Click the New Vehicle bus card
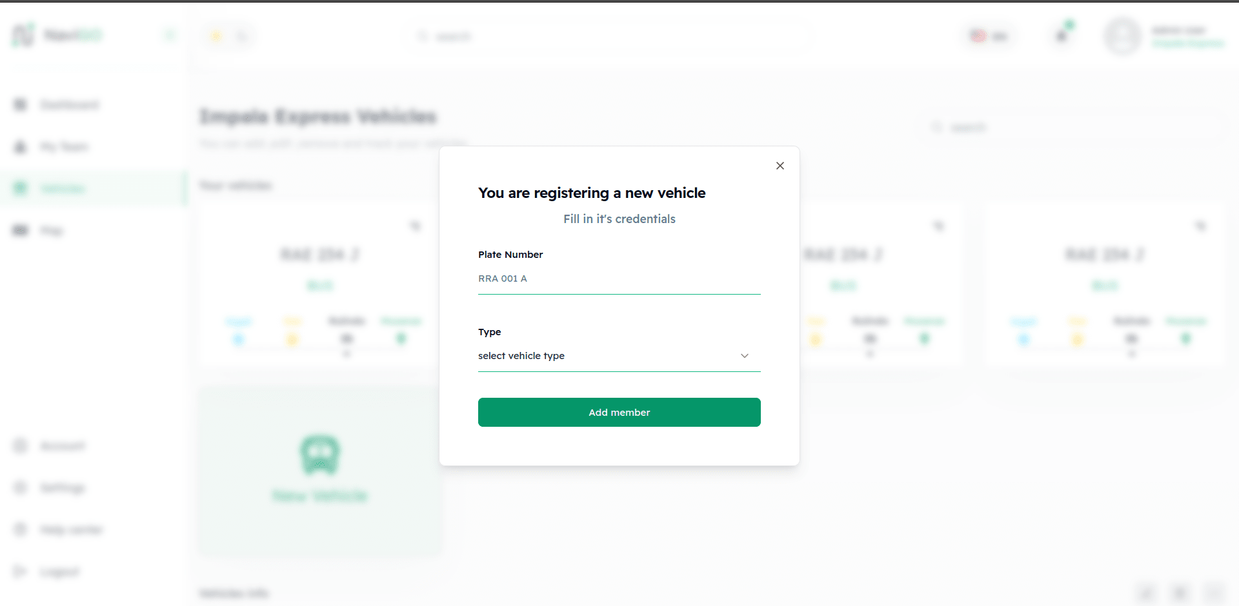 [320, 471]
